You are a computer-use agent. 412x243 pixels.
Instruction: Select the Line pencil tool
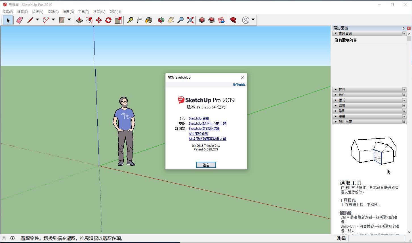click(30, 20)
